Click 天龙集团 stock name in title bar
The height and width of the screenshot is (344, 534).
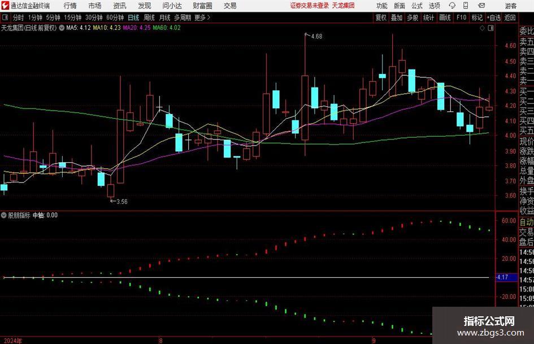click(x=344, y=6)
